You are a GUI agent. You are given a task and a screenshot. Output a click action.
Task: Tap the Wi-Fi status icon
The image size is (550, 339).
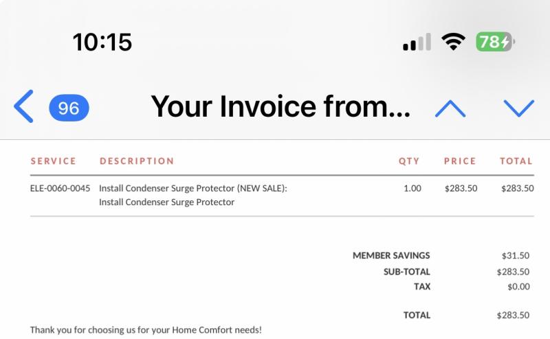(453, 42)
